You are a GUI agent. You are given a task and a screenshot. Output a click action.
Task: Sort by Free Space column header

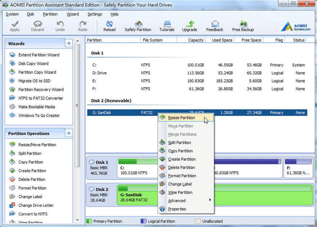tap(249, 40)
